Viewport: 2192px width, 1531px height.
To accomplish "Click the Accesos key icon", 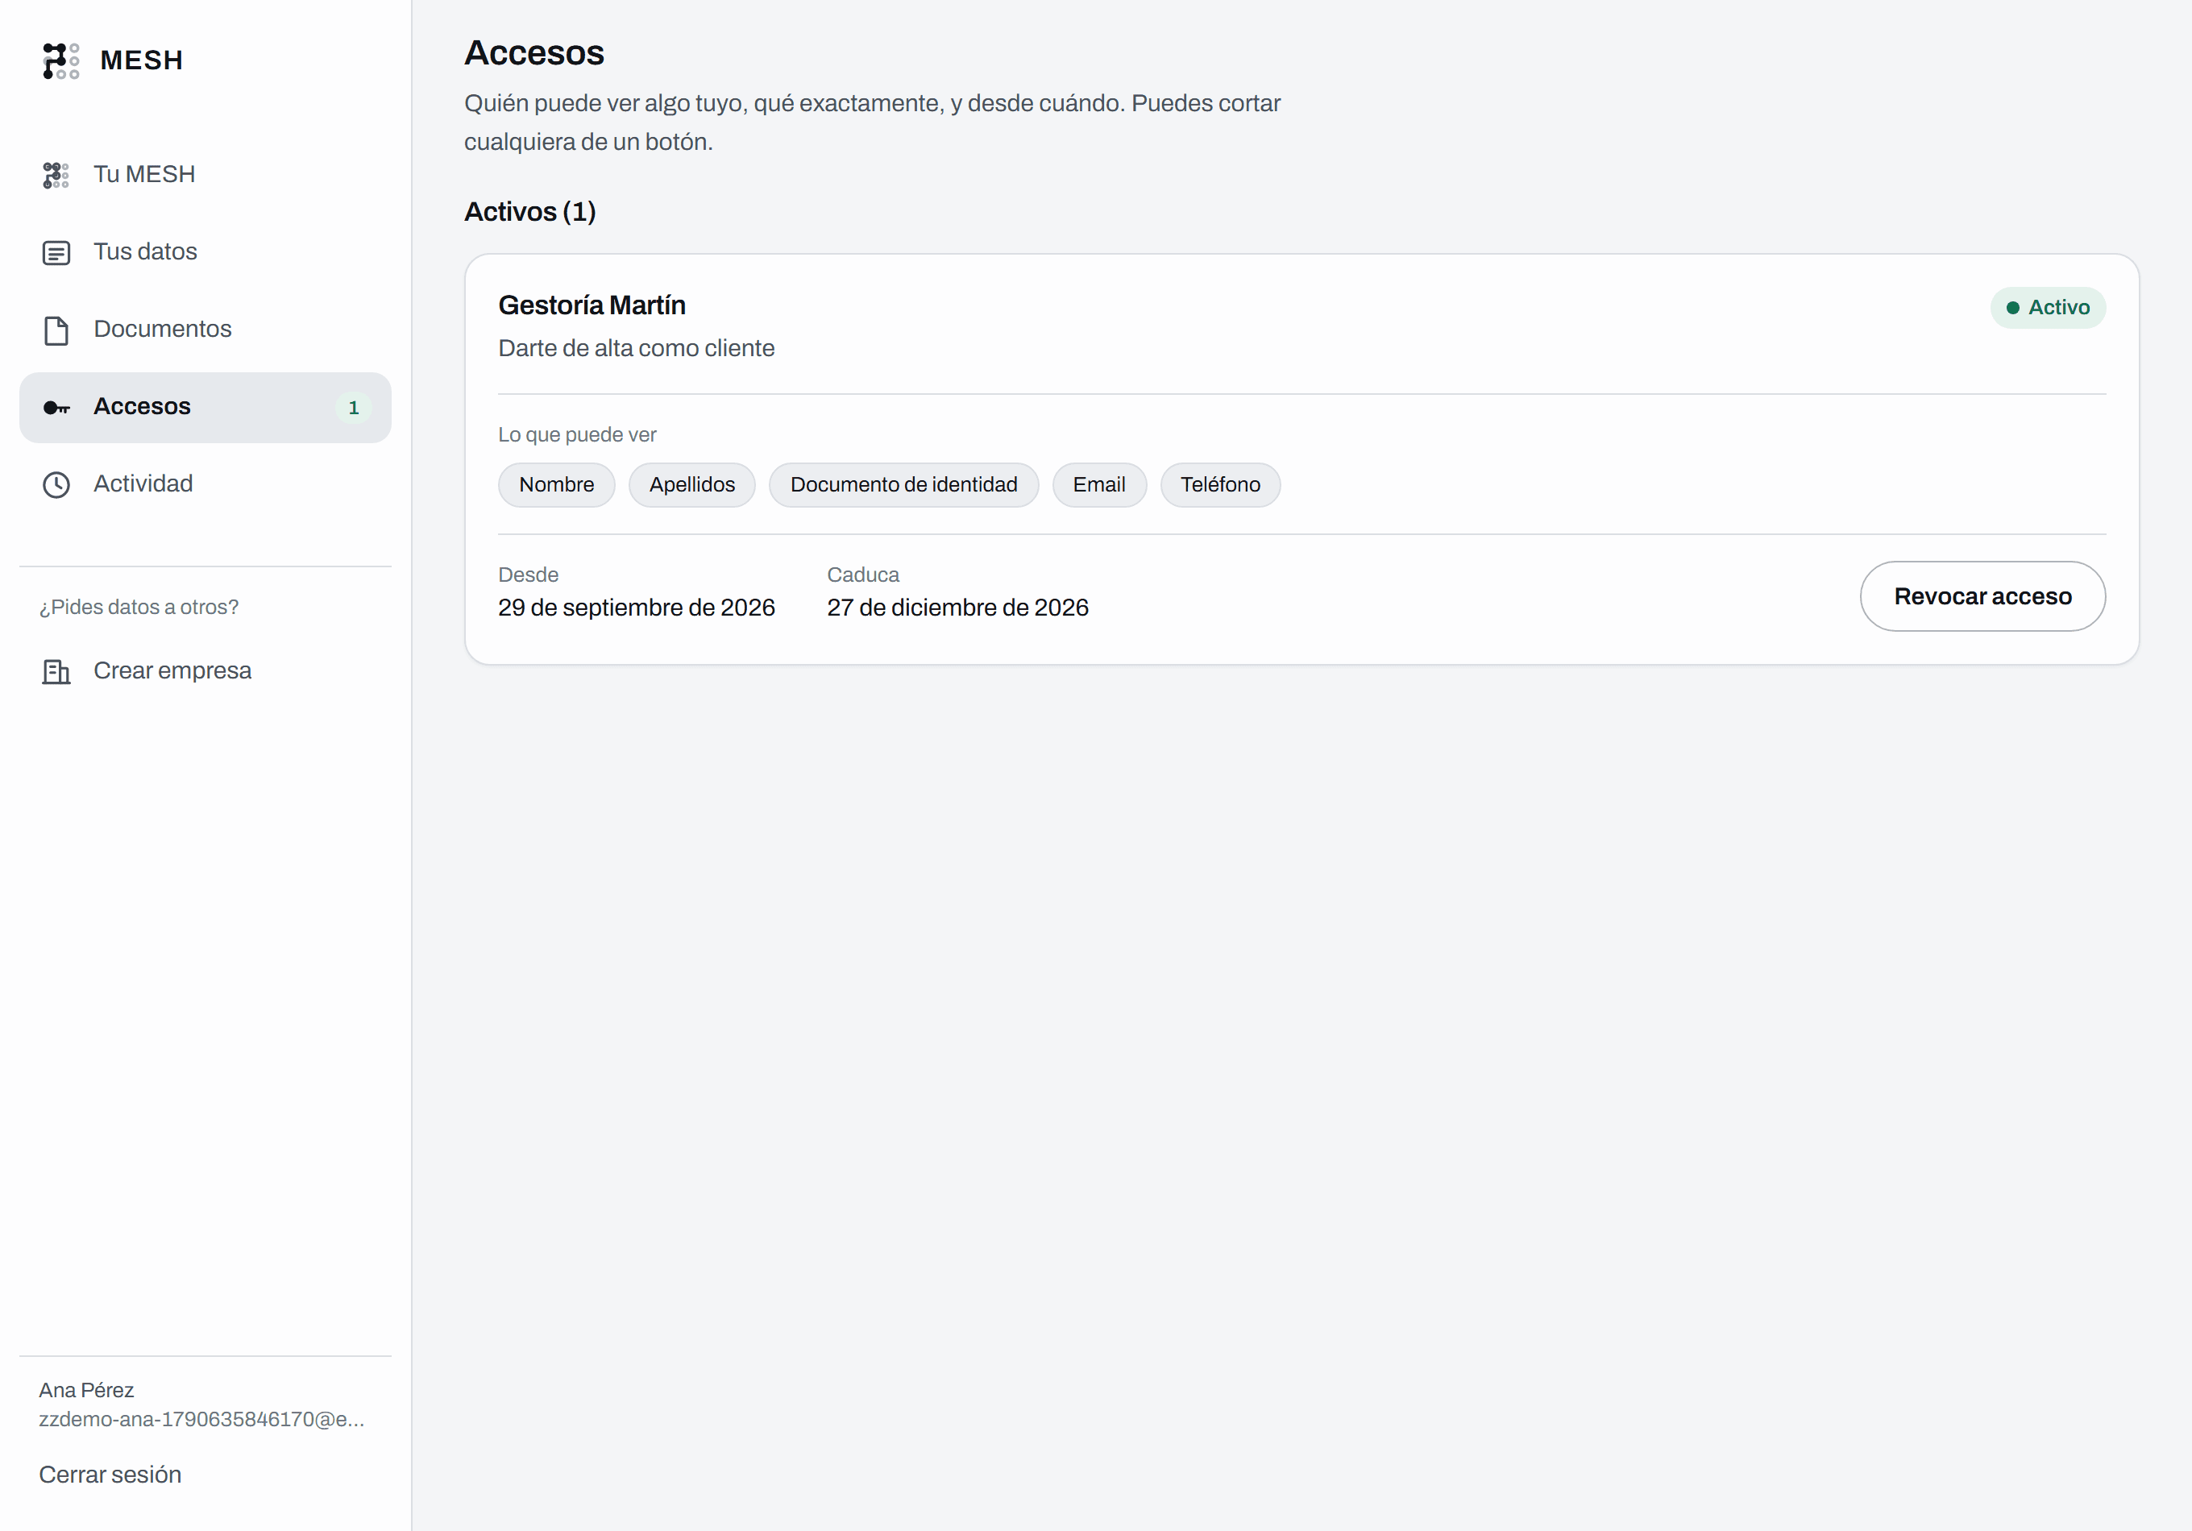I will (56, 408).
